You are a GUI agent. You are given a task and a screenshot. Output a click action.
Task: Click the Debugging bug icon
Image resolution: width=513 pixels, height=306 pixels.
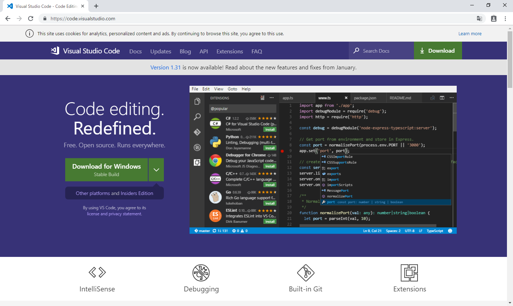point(201,273)
